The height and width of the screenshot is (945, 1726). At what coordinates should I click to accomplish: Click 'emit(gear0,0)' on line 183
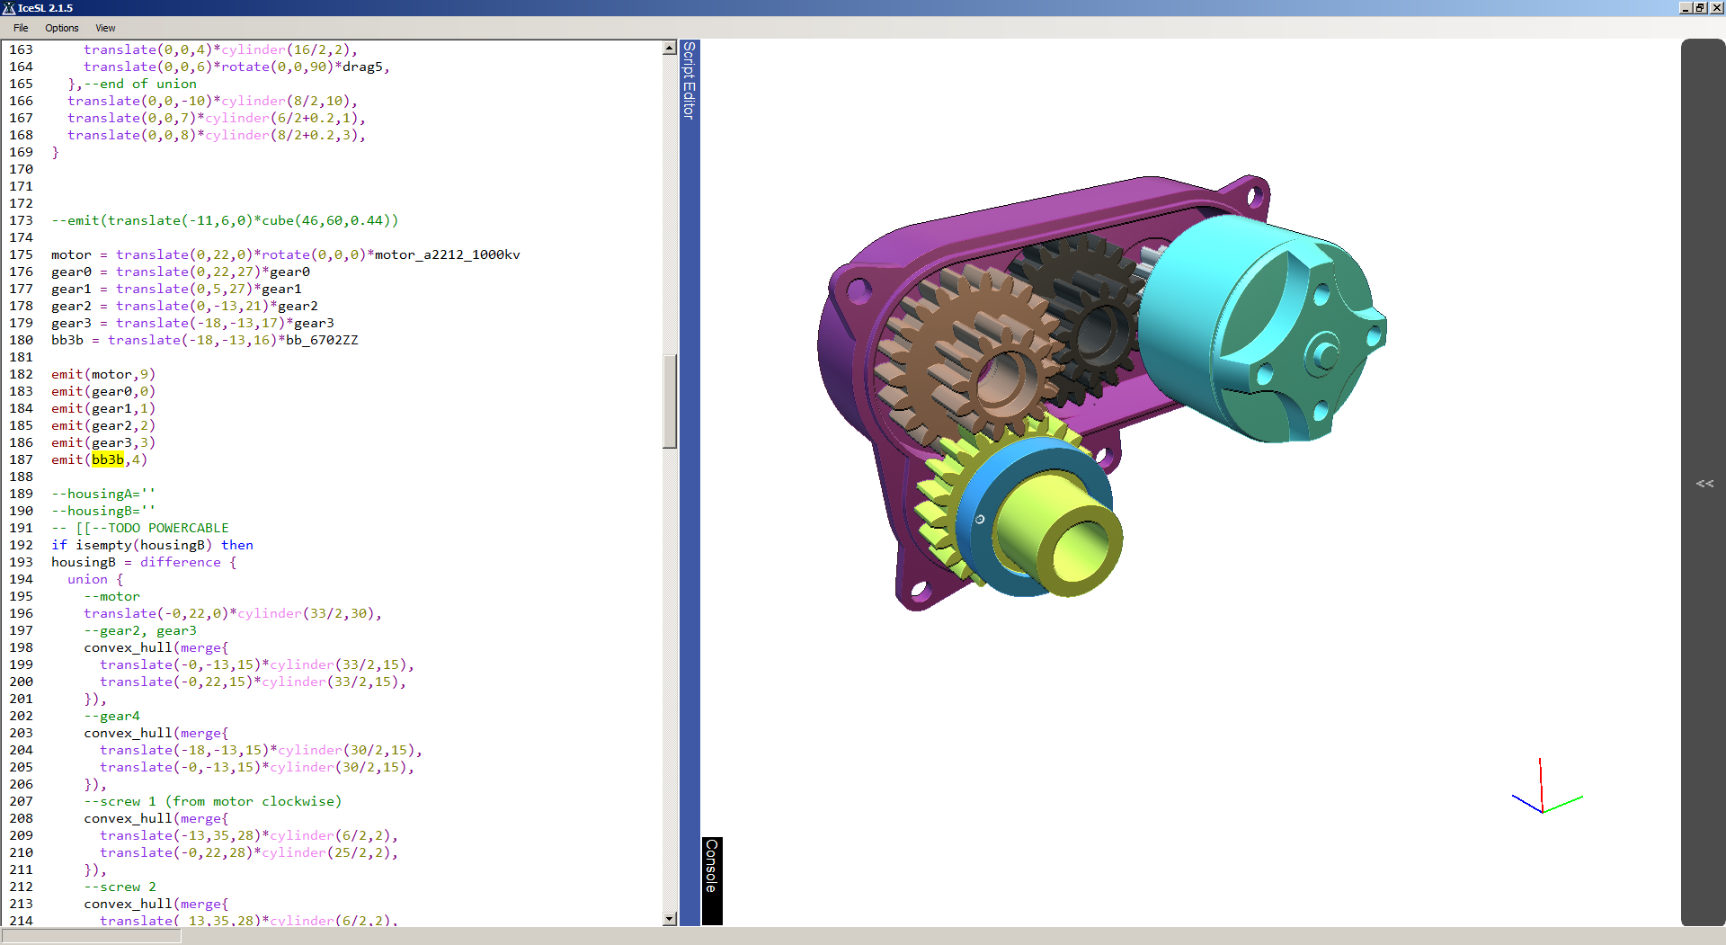click(103, 391)
